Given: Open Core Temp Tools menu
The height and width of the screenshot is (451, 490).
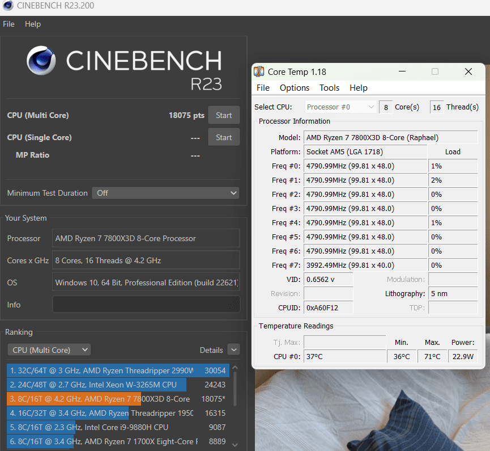Looking at the screenshot, I should coord(329,88).
